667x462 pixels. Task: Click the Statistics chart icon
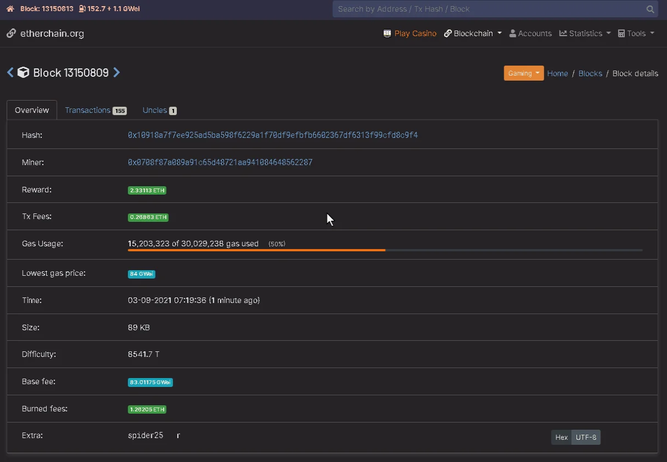[563, 33]
